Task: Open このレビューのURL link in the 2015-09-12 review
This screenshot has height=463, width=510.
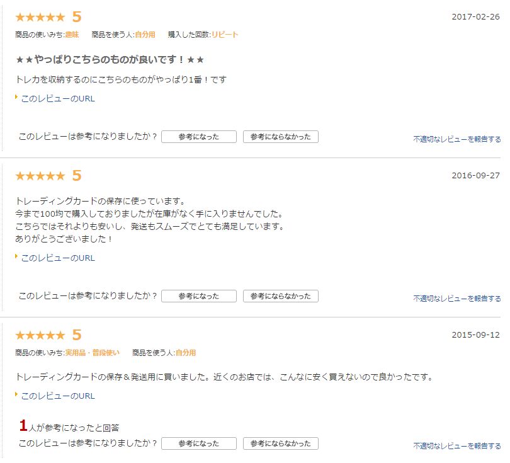Action: (58, 396)
